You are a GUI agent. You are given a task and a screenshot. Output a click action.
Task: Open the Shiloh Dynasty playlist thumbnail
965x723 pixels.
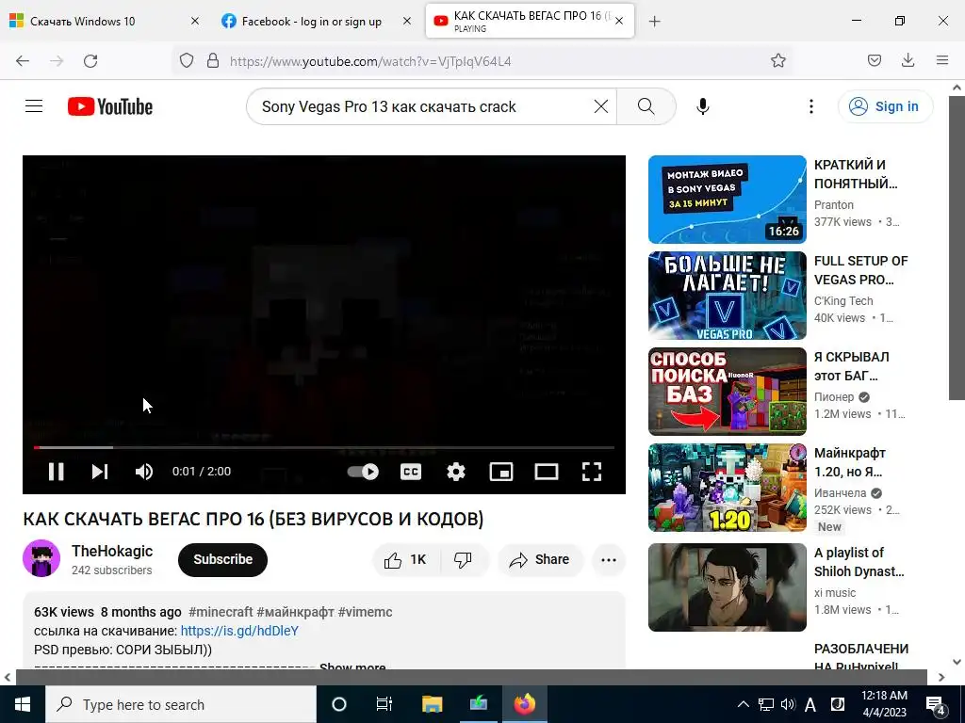[x=727, y=587]
